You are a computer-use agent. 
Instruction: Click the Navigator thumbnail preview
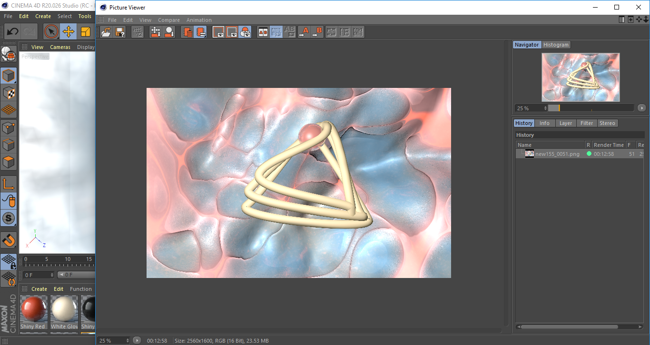click(581, 77)
